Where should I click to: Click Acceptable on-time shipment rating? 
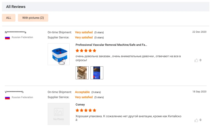click(x=82, y=92)
